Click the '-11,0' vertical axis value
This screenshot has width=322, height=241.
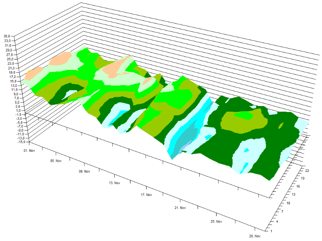[x=21, y=134]
